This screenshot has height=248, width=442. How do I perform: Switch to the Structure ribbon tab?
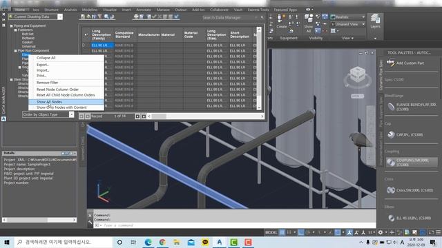51,10
